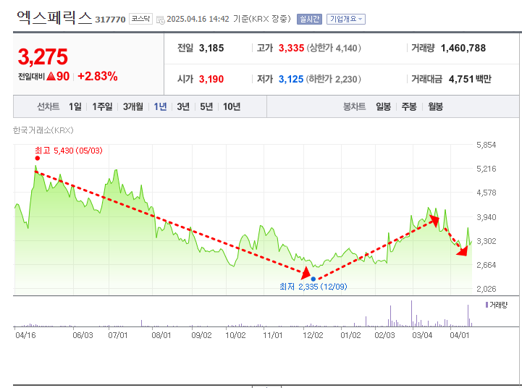Select the 1년 line chart tab
Viewport: 522px width, 388px height.
(160, 106)
